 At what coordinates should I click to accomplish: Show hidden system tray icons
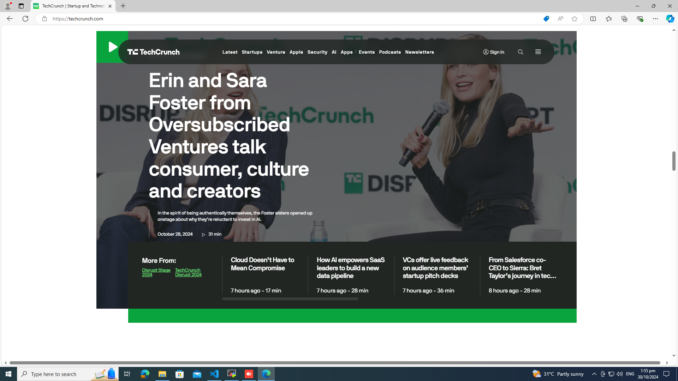(x=594, y=374)
